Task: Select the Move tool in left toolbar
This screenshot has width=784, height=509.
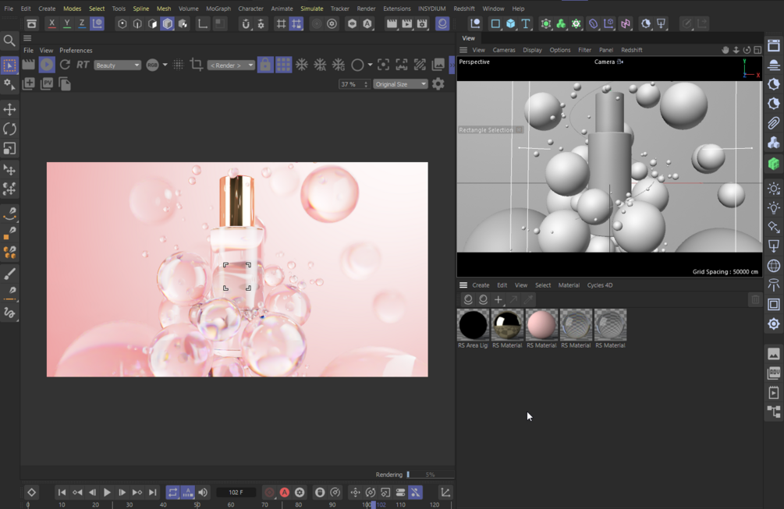Action: [9, 109]
